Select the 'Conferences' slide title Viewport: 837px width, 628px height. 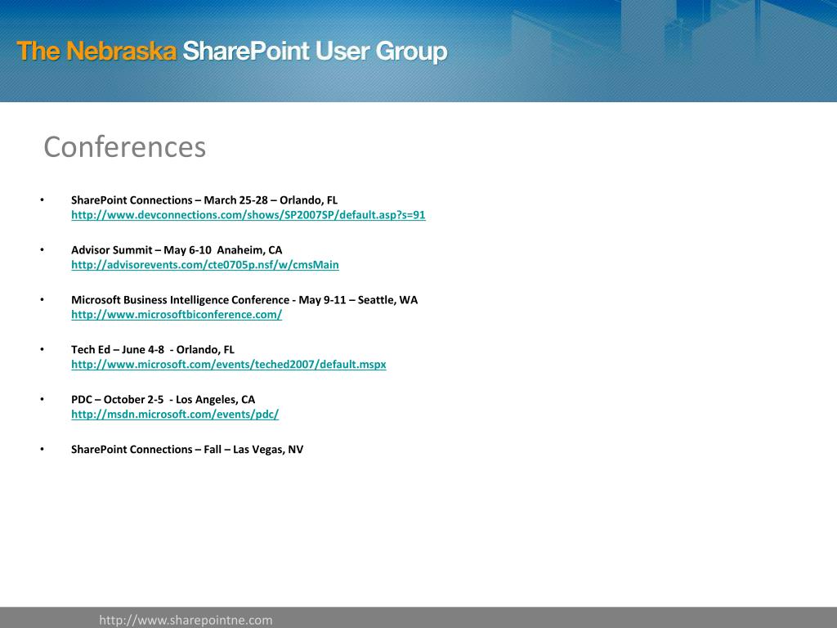(x=124, y=147)
